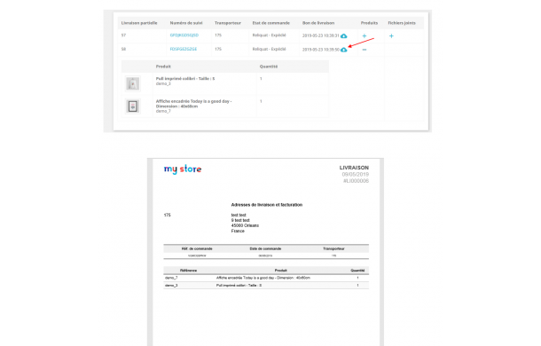Click Reliquat - Expédié status in row 57
Viewport: 541px width, 346px height.
(269, 35)
